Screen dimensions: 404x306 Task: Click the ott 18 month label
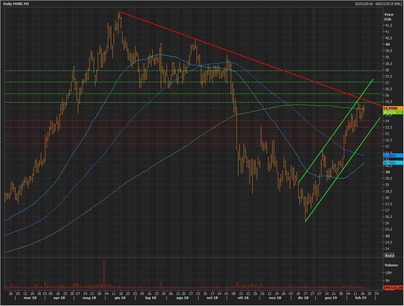coord(243,298)
